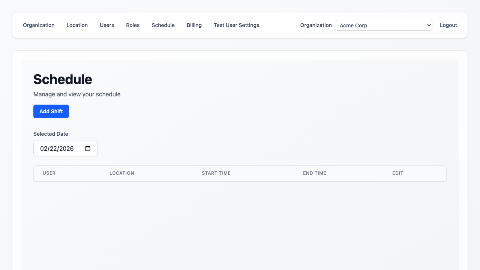Click the START TIME column header
The image size is (480, 270).
tap(216, 173)
